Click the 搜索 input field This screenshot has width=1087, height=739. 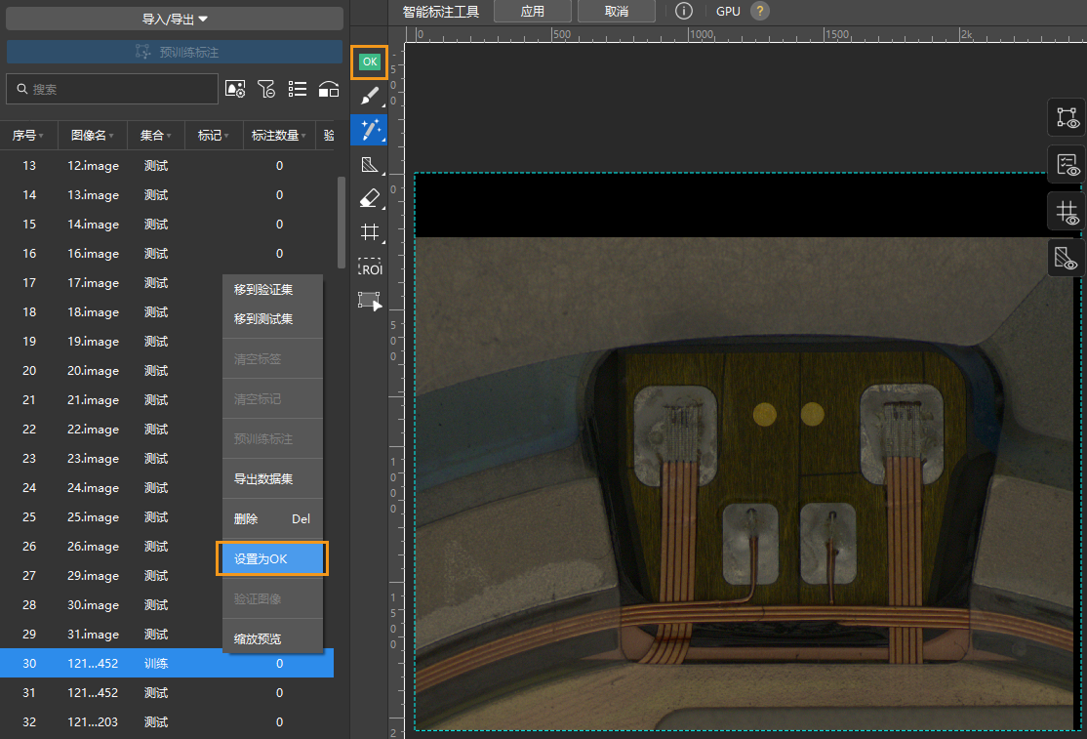click(x=112, y=89)
